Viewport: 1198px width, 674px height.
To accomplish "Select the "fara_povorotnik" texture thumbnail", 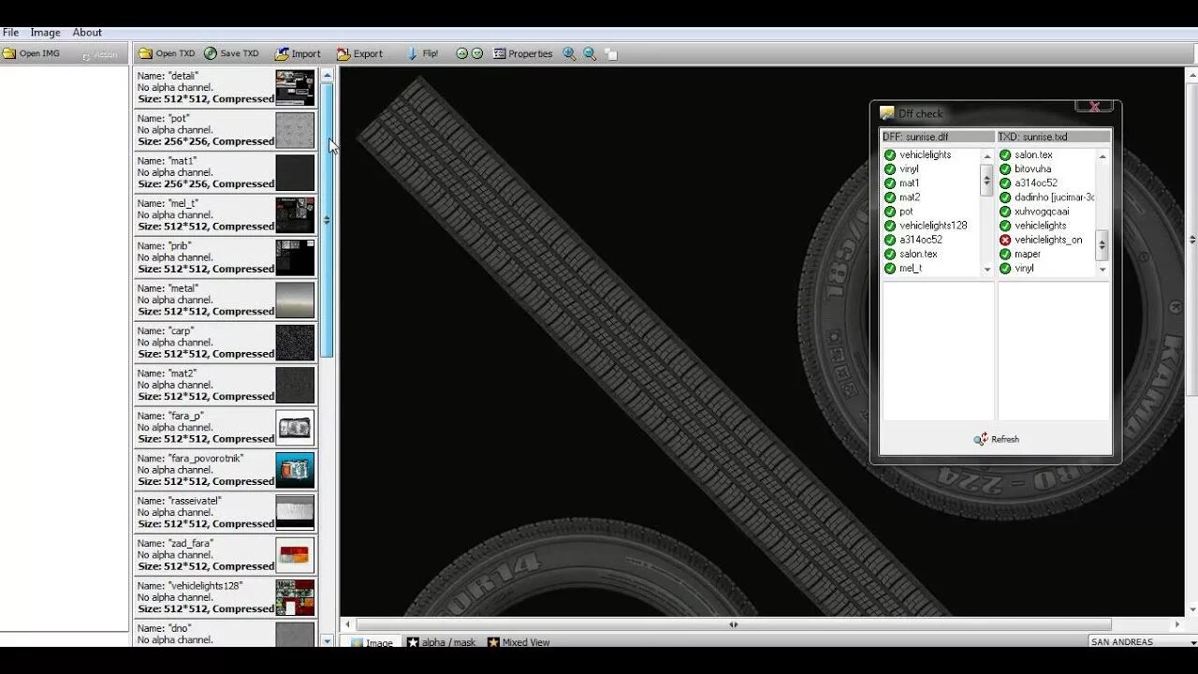I will 295,470.
